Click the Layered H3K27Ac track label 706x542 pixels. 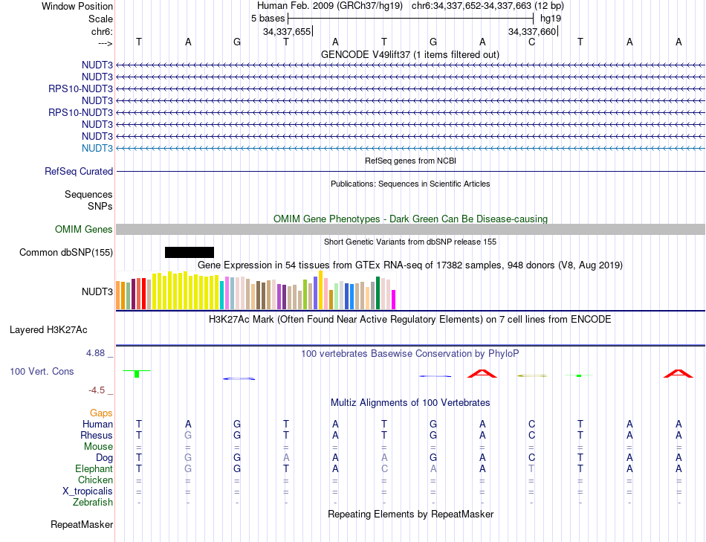coord(48,330)
